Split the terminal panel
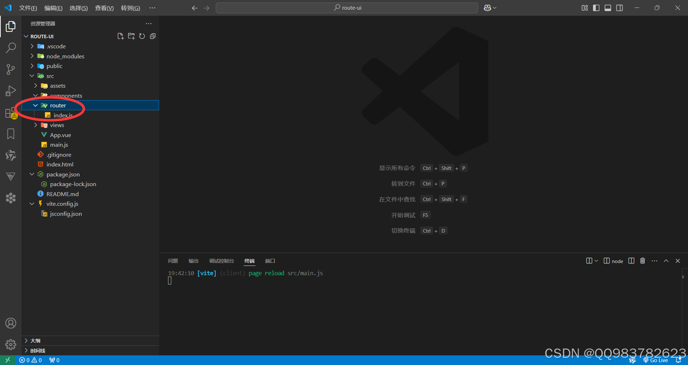The height and width of the screenshot is (365, 688). [631, 261]
